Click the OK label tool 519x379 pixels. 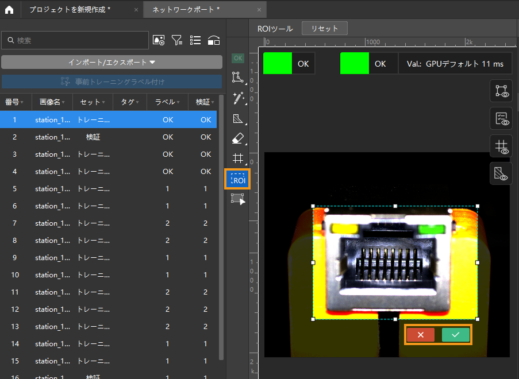[237, 58]
